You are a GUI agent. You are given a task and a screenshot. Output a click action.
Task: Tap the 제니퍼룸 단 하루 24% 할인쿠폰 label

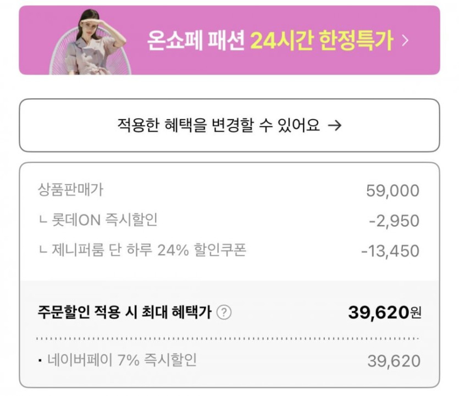148,250
